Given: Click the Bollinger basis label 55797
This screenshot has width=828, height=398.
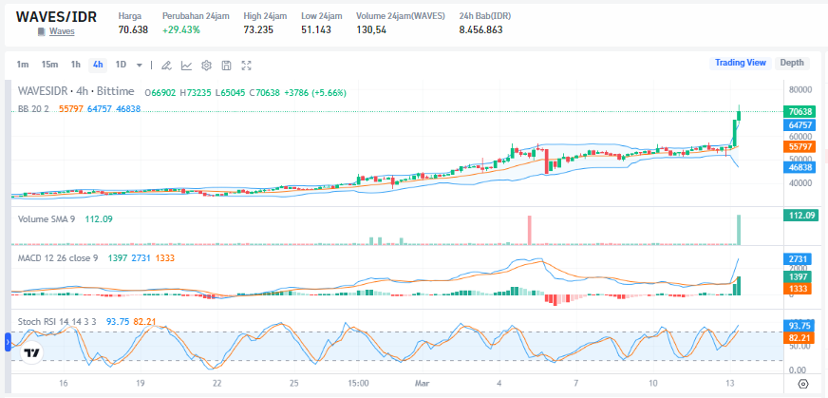Looking at the screenshot, I should click(x=800, y=146).
